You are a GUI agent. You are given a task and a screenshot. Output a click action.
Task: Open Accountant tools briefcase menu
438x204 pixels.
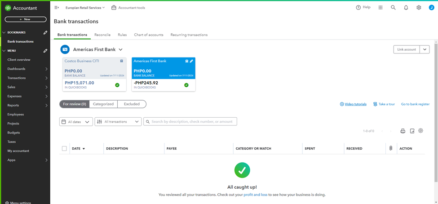pyautogui.click(x=128, y=8)
